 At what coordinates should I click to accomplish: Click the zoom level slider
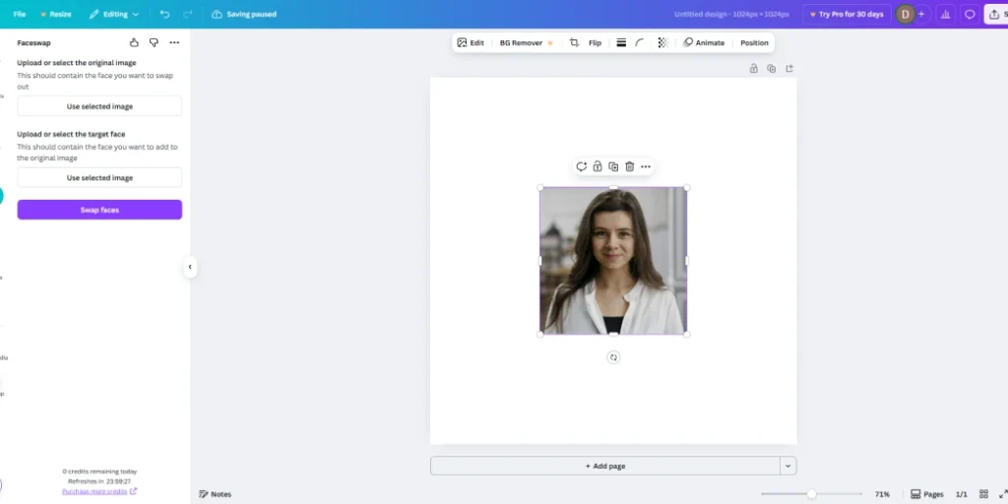(x=811, y=494)
